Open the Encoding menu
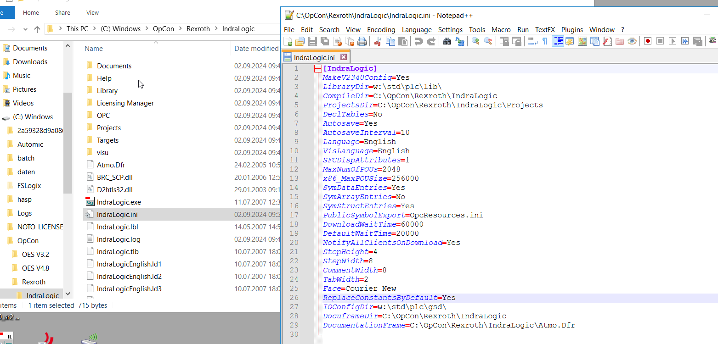The height and width of the screenshot is (344, 718). pos(381,30)
